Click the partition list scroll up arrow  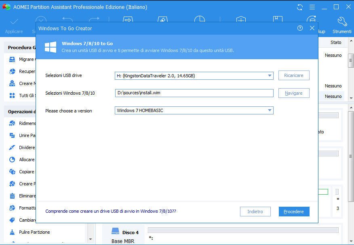pyautogui.click(x=351, y=41)
